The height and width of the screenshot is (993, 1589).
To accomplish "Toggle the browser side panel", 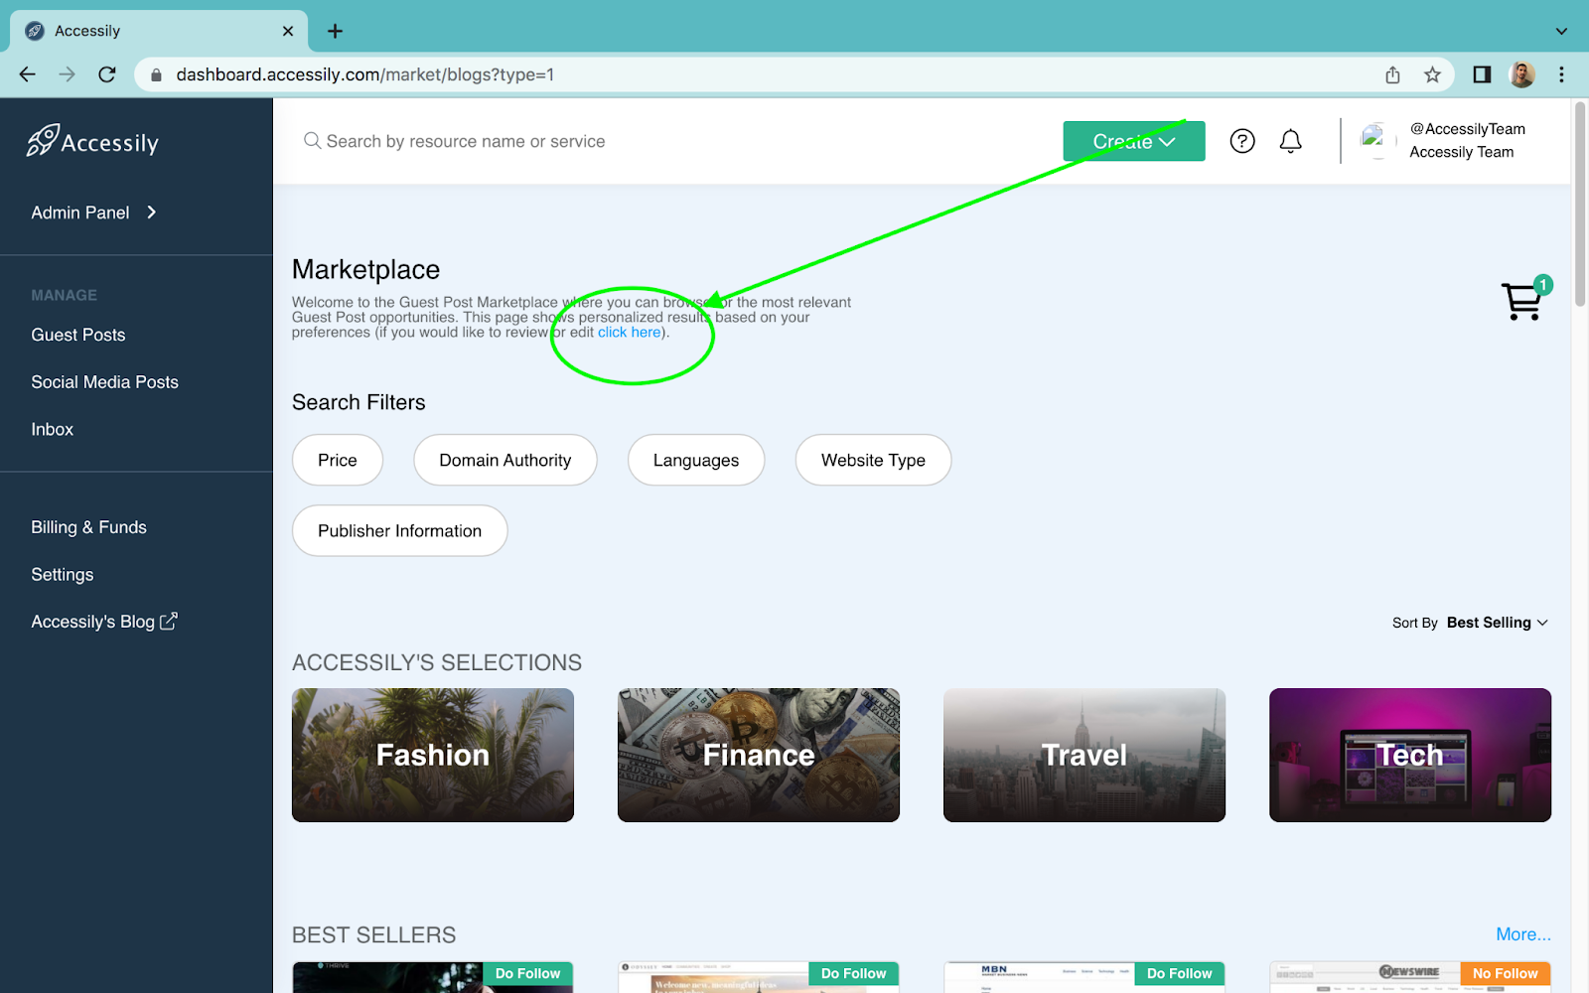I will click(1482, 74).
